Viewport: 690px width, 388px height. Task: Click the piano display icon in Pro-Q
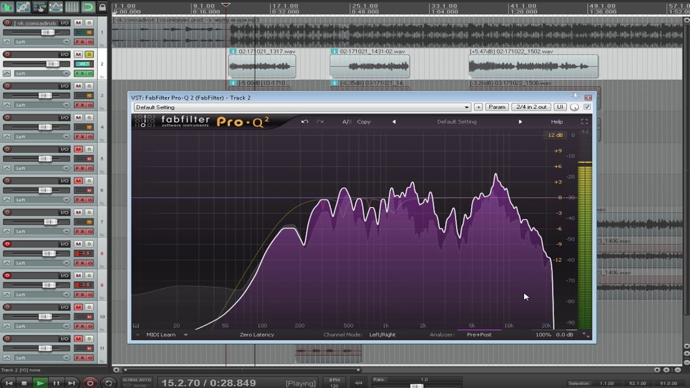pyautogui.click(x=136, y=325)
